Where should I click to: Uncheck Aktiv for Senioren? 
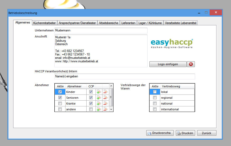point(60,97)
